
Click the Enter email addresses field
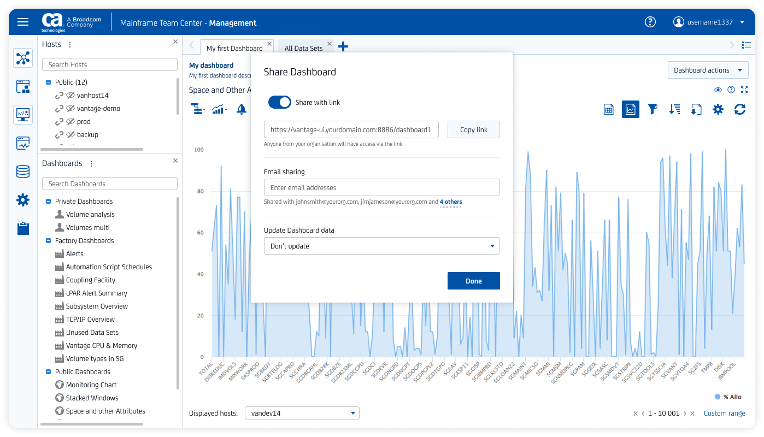tap(382, 187)
